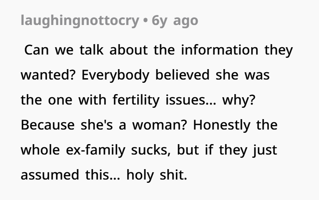Click the word 'wanted?' in the comment
This screenshot has width=319, height=200.
coord(45,75)
